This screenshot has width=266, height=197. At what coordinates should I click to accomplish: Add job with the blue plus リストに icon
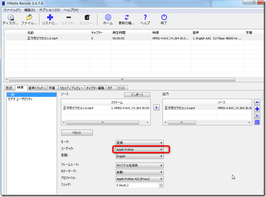(50, 20)
